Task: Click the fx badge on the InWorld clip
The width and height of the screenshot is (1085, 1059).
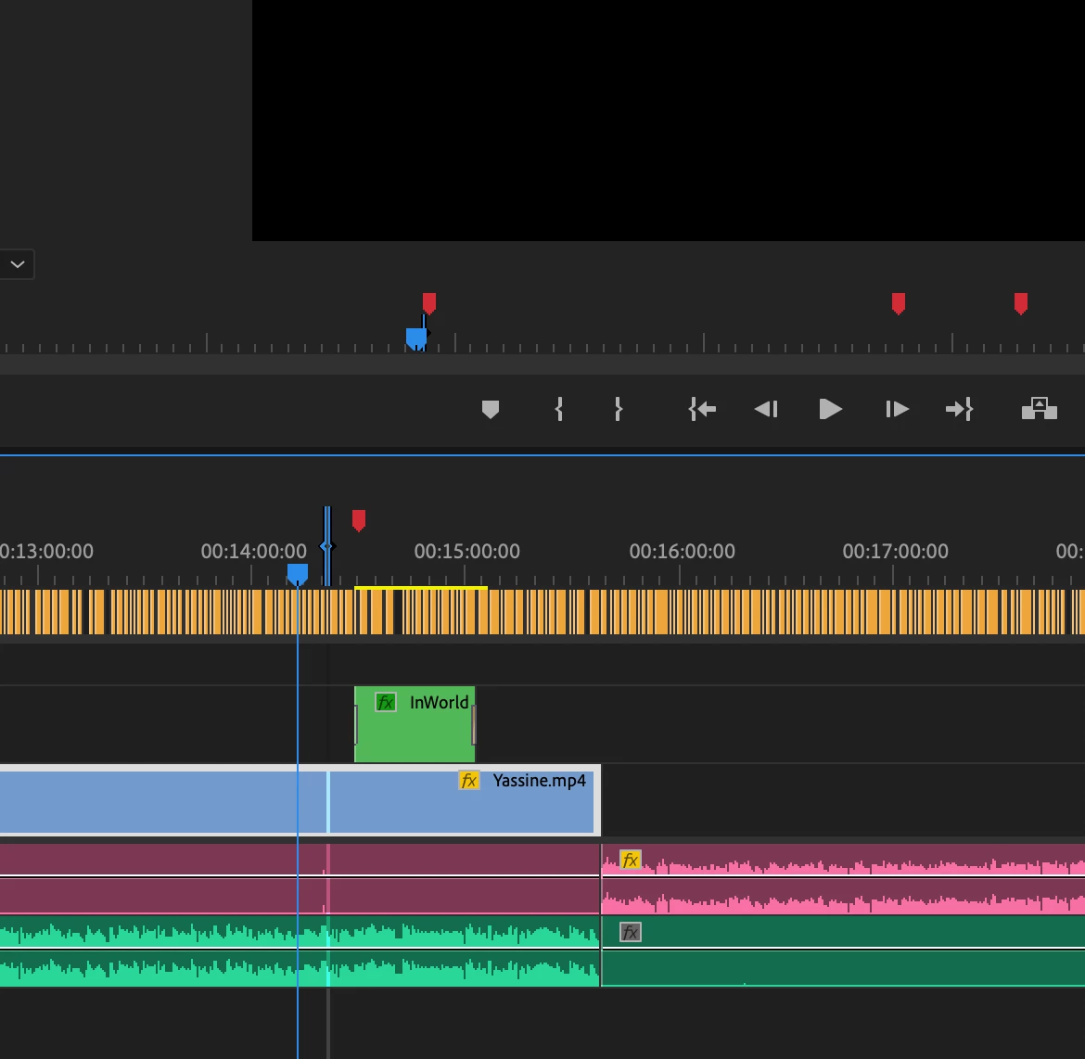Action: [386, 703]
